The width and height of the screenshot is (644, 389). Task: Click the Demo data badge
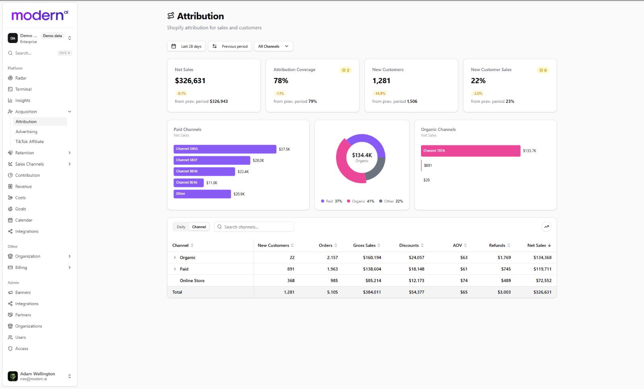click(52, 36)
